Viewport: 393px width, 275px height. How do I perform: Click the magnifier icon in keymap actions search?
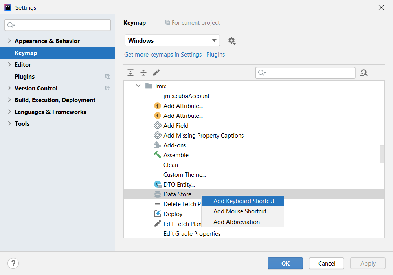coord(262,73)
